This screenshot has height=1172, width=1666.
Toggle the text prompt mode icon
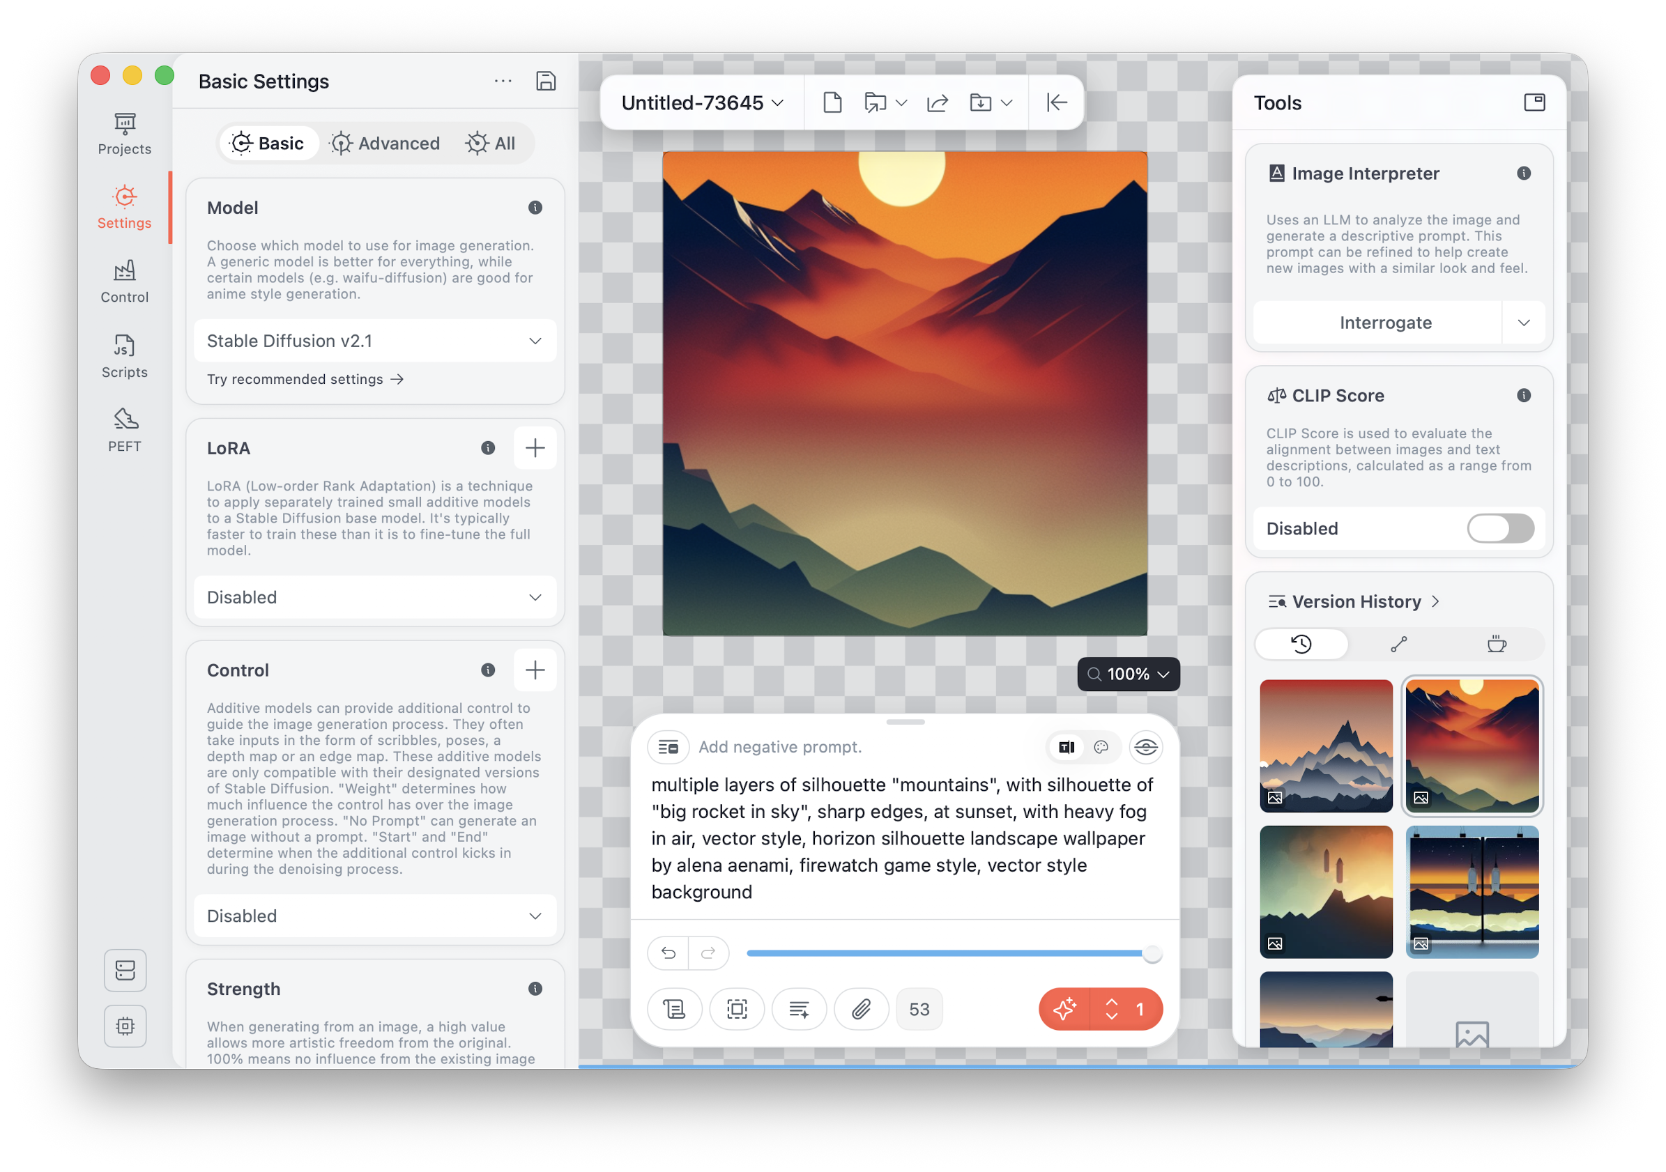(x=1067, y=747)
